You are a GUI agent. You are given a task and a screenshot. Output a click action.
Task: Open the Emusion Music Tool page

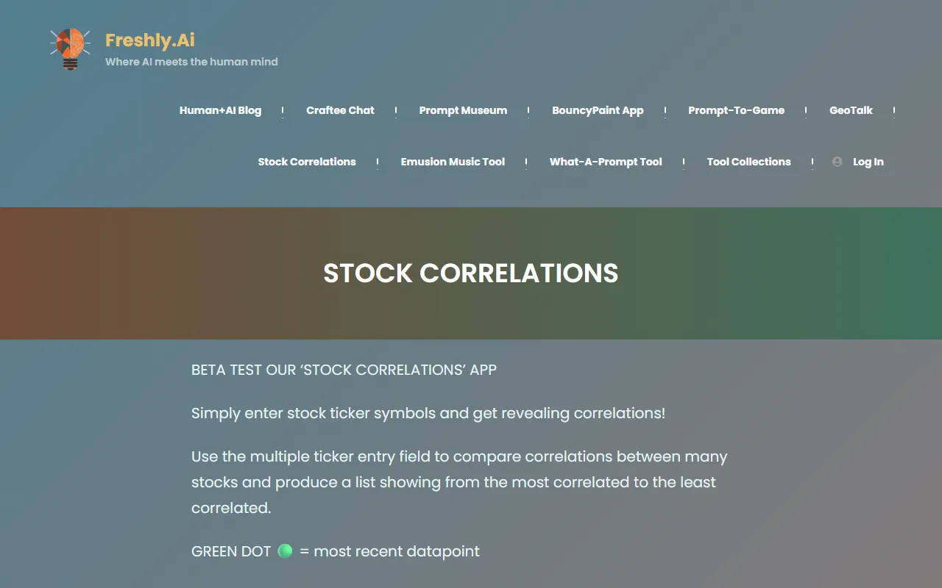pyautogui.click(x=453, y=162)
